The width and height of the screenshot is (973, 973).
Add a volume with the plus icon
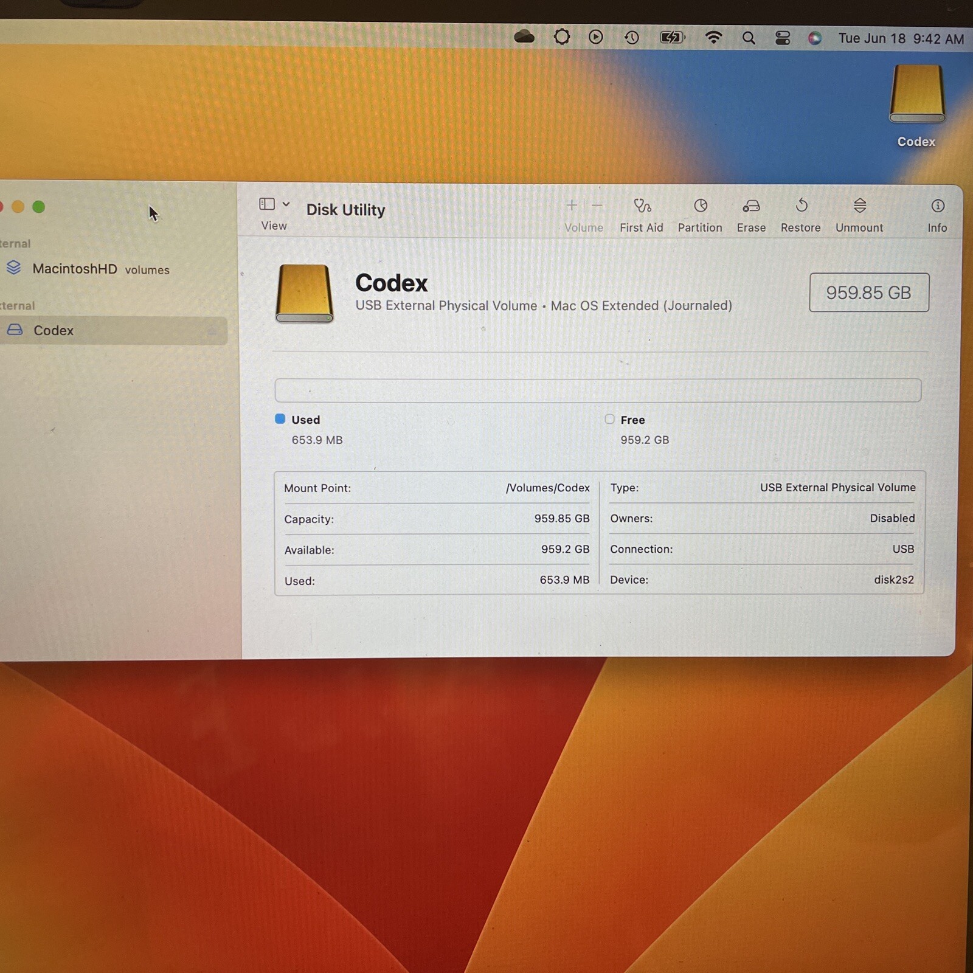(x=572, y=206)
